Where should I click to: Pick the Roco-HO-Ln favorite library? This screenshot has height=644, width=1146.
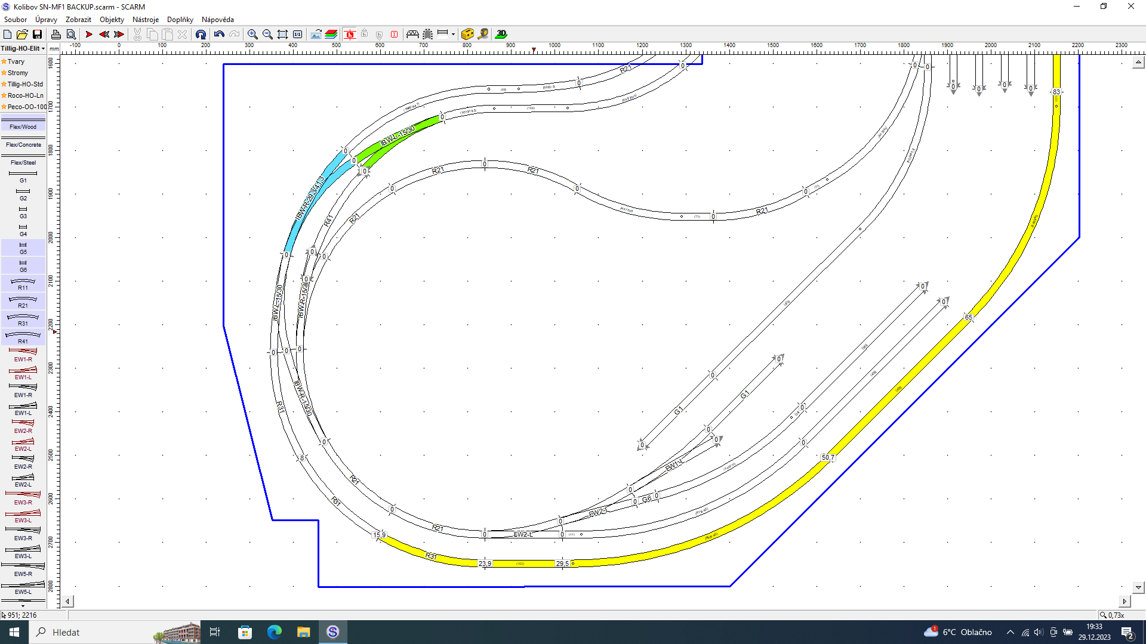pyautogui.click(x=25, y=95)
